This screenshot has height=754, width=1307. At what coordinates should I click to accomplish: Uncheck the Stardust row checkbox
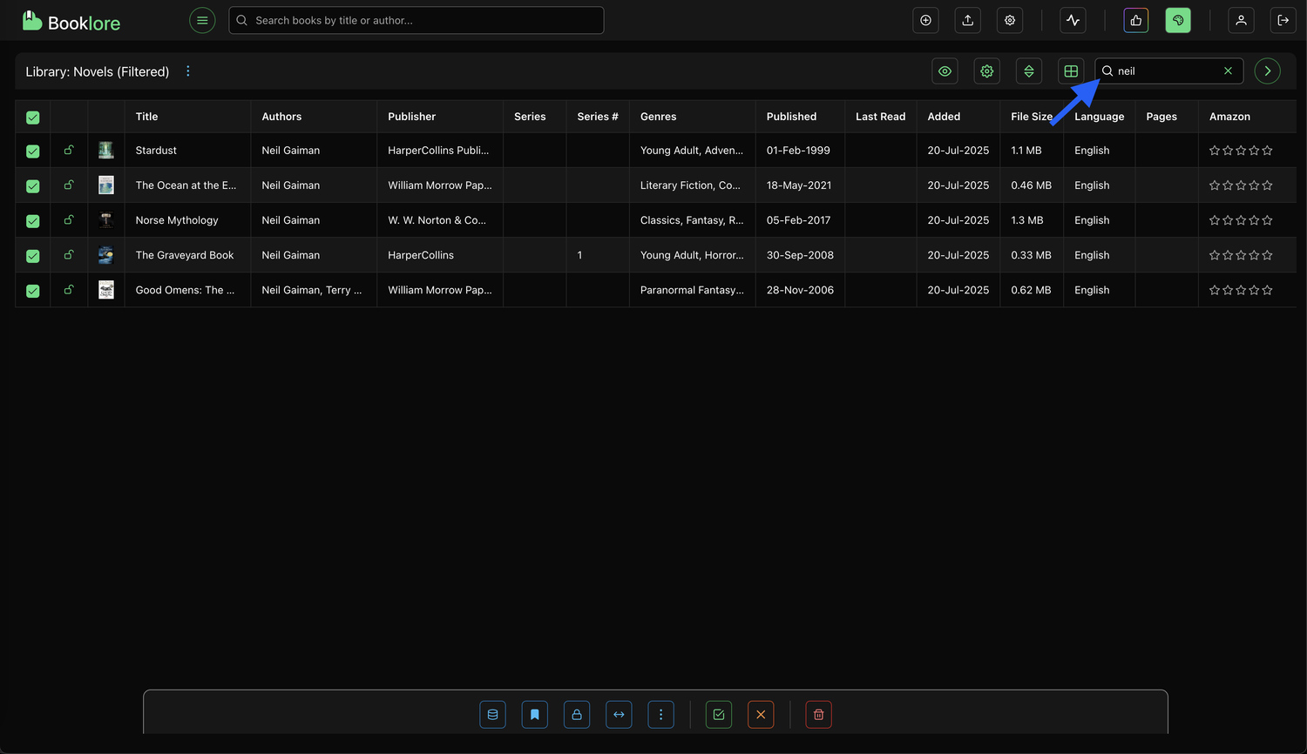pyautogui.click(x=33, y=151)
